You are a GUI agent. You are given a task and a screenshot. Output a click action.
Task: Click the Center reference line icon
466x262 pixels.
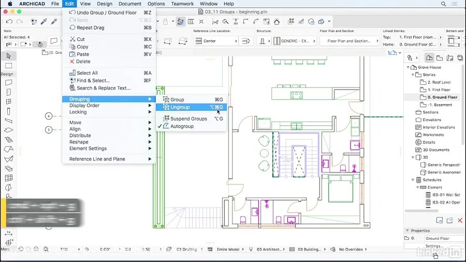[x=198, y=41]
